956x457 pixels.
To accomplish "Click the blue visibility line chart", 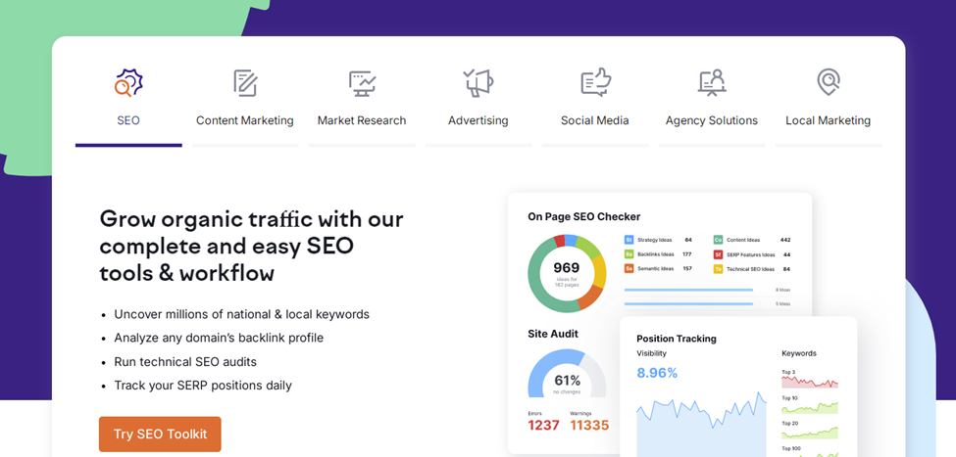I will coord(702,424).
